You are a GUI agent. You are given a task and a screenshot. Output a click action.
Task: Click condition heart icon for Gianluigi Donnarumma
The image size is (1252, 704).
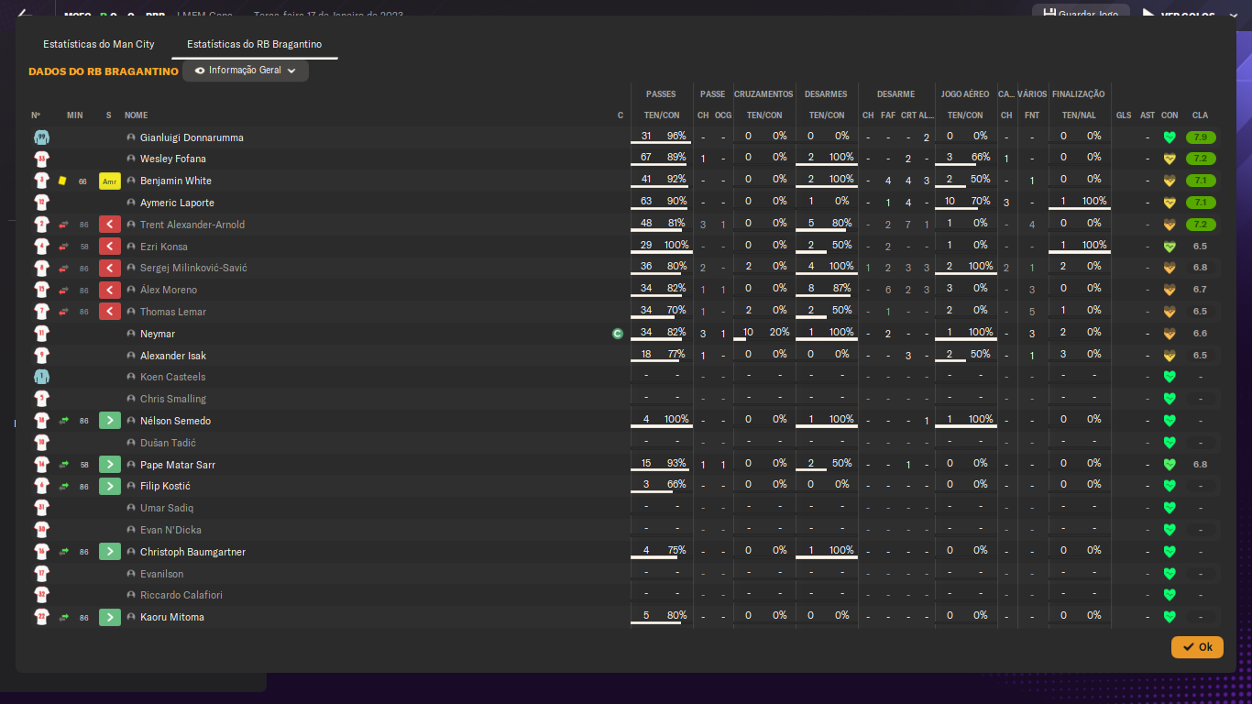point(1170,137)
